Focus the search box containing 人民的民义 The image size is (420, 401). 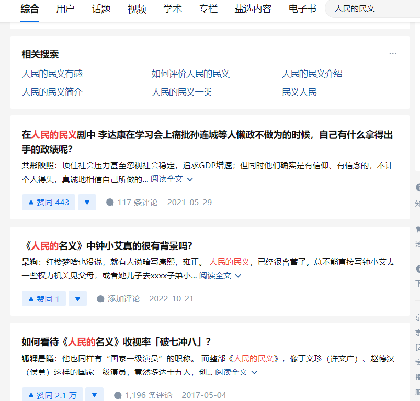pos(372,9)
